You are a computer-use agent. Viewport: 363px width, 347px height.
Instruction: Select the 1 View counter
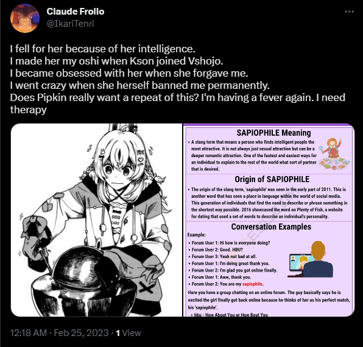click(x=129, y=333)
